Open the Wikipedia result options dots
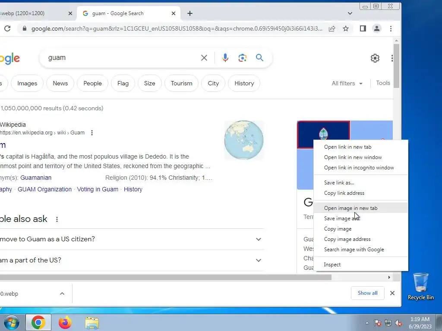The width and height of the screenshot is (442, 331). click(92, 133)
